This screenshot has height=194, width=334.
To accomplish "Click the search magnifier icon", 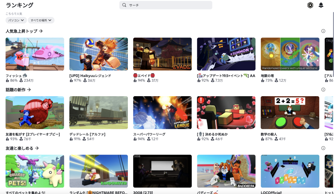I will click(124, 5).
